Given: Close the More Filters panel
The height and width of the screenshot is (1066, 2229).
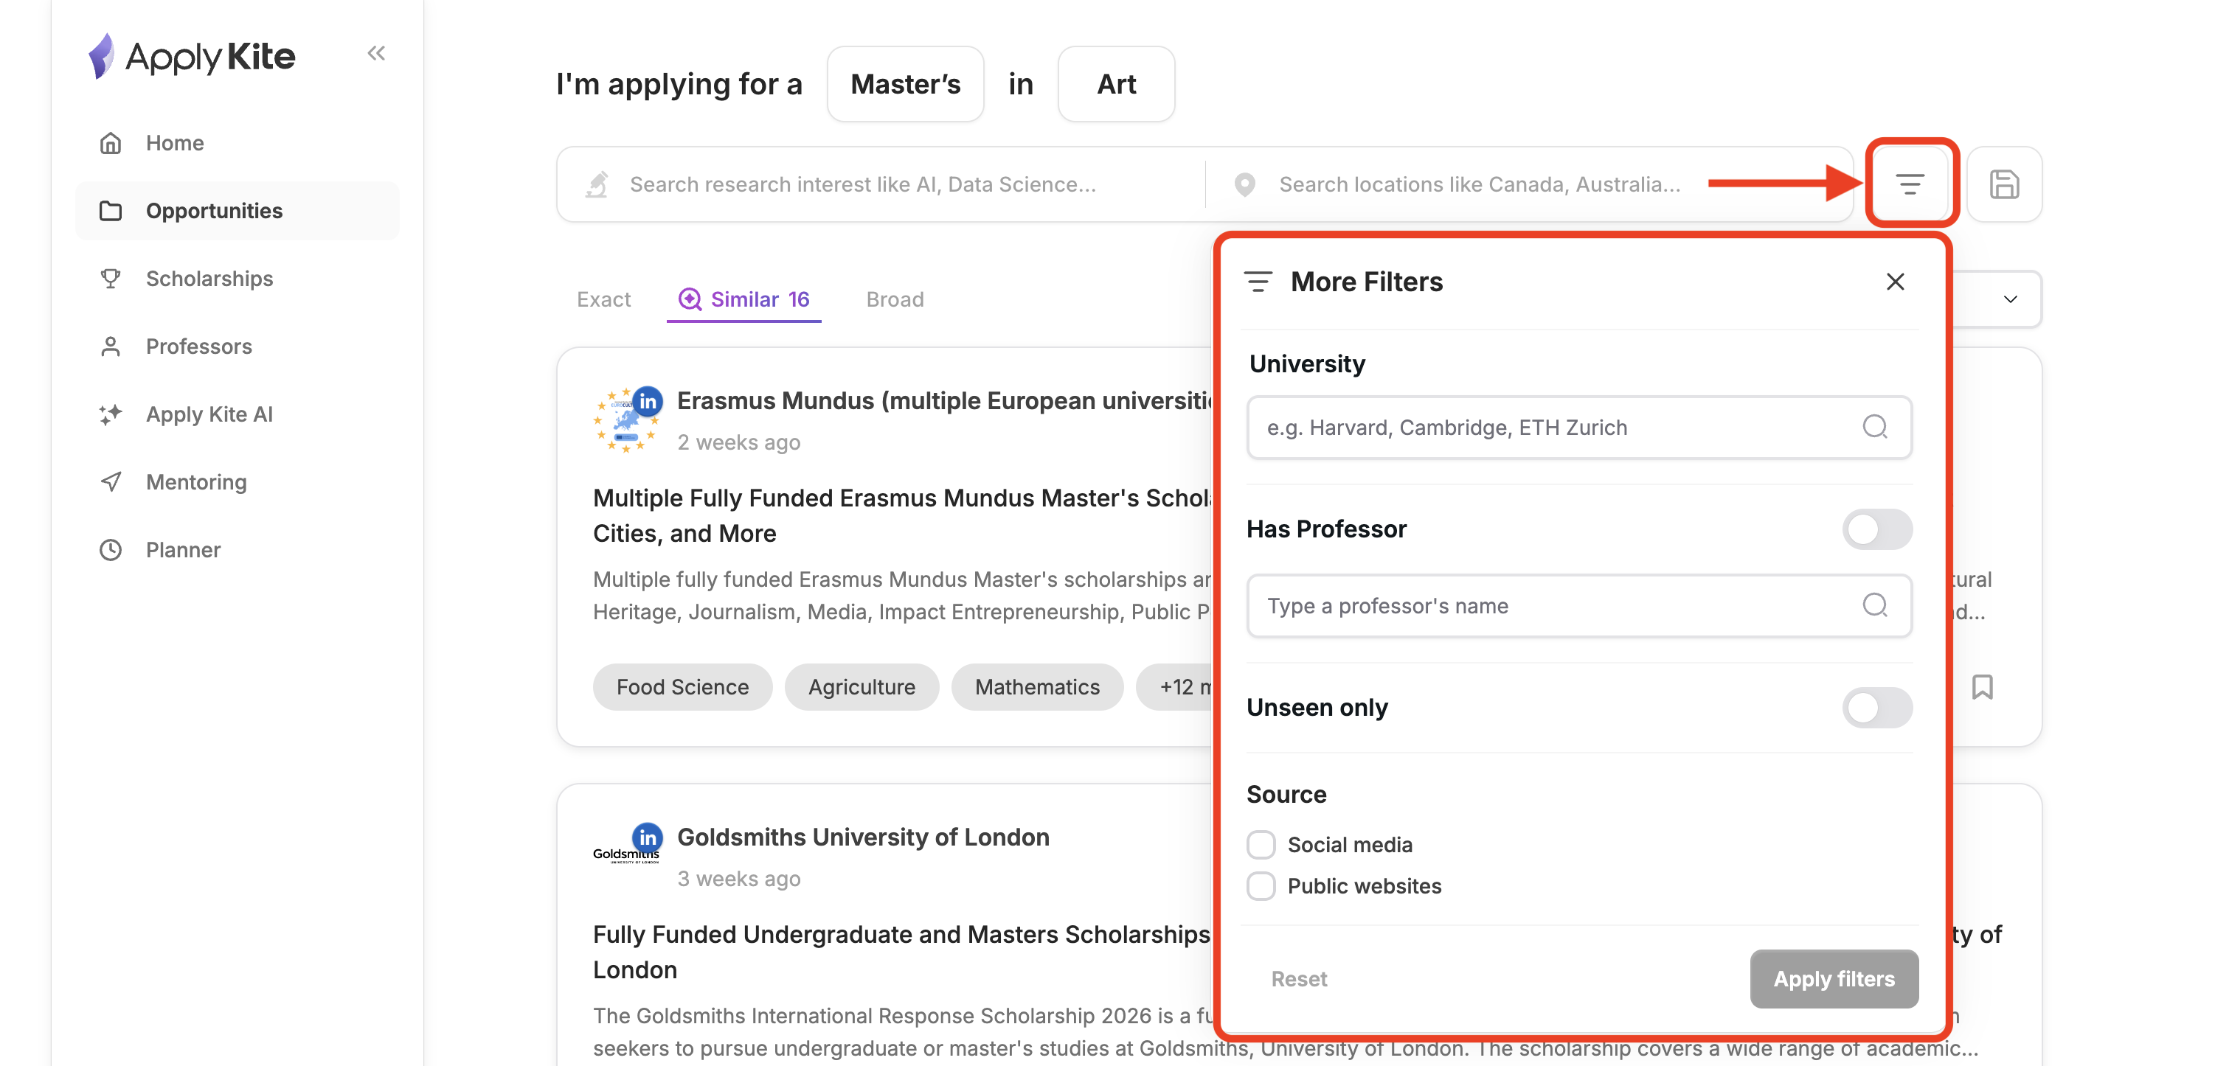Looking at the screenshot, I should (1894, 282).
